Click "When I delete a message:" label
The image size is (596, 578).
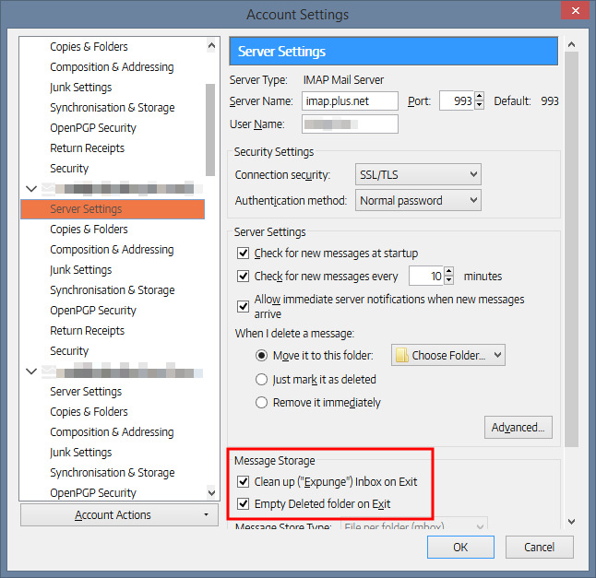[294, 334]
